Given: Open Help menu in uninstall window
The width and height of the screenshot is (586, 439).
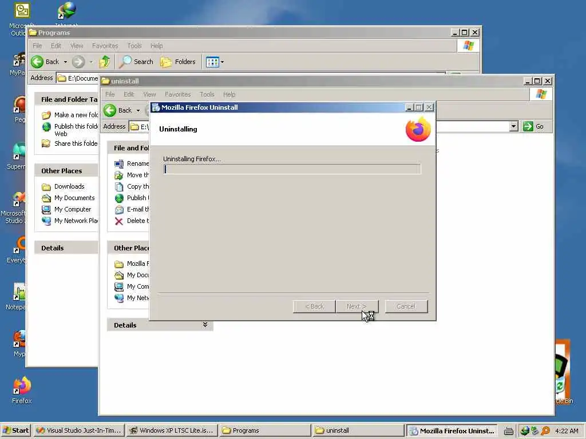Looking at the screenshot, I should coord(229,94).
